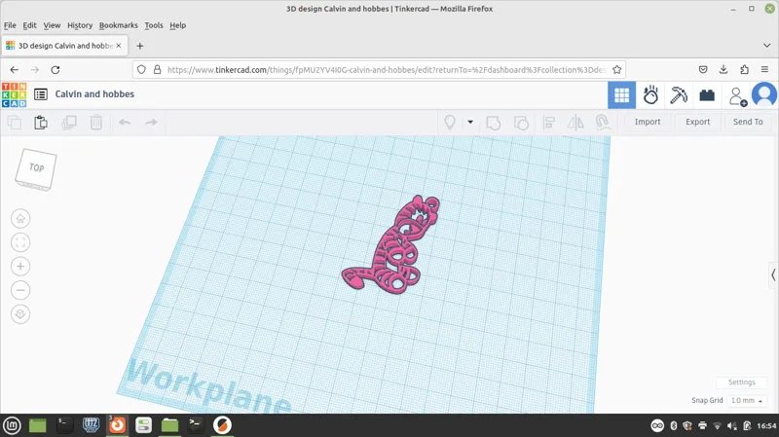Click the Send To button
Image resolution: width=779 pixels, height=437 pixels.
click(x=748, y=122)
